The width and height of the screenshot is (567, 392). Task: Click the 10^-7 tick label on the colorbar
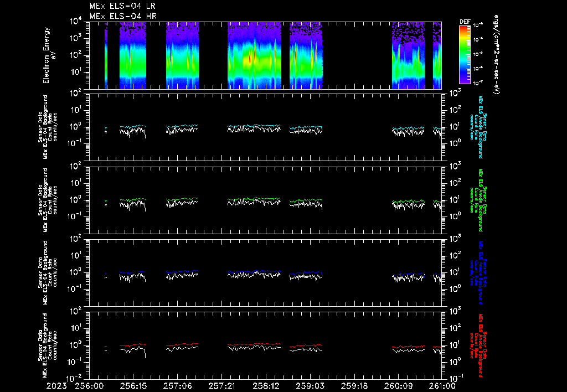[x=478, y=83]
